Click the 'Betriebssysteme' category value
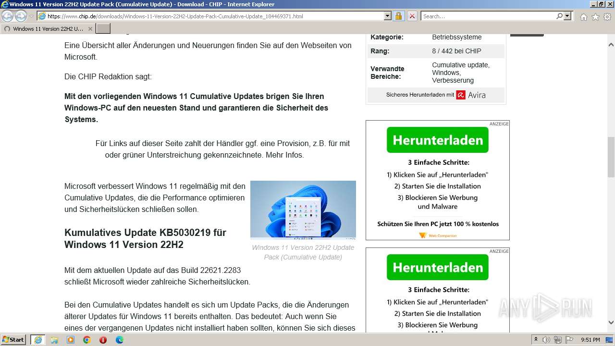615x346 pixels. click(456, 37)
